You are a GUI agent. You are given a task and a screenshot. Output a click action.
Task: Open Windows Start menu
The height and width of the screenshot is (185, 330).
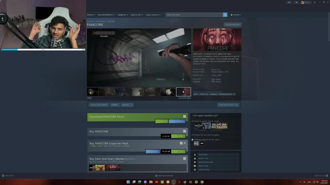pyautogui.click(x=128, y=182)
